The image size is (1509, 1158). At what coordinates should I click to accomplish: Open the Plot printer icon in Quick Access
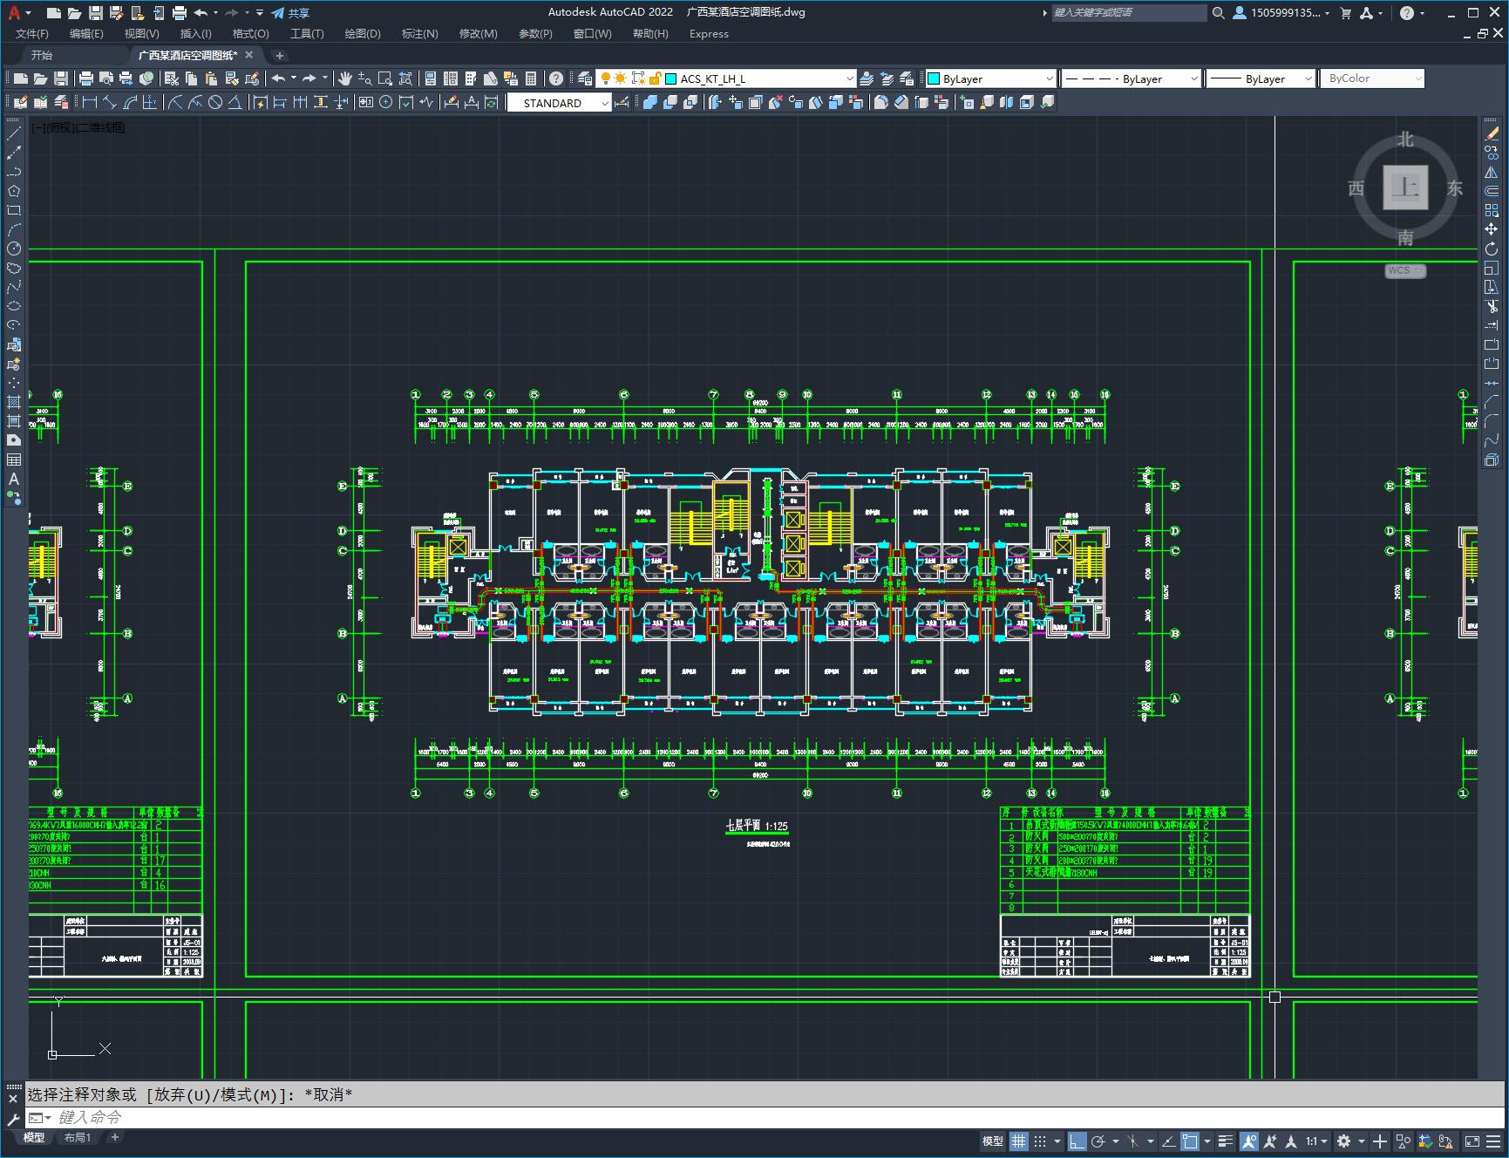[179, 13]
